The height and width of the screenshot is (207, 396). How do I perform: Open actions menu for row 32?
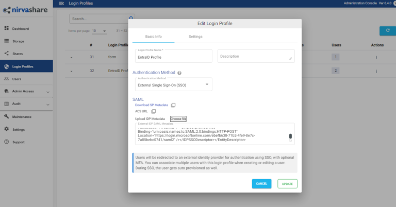pos(376,71)
